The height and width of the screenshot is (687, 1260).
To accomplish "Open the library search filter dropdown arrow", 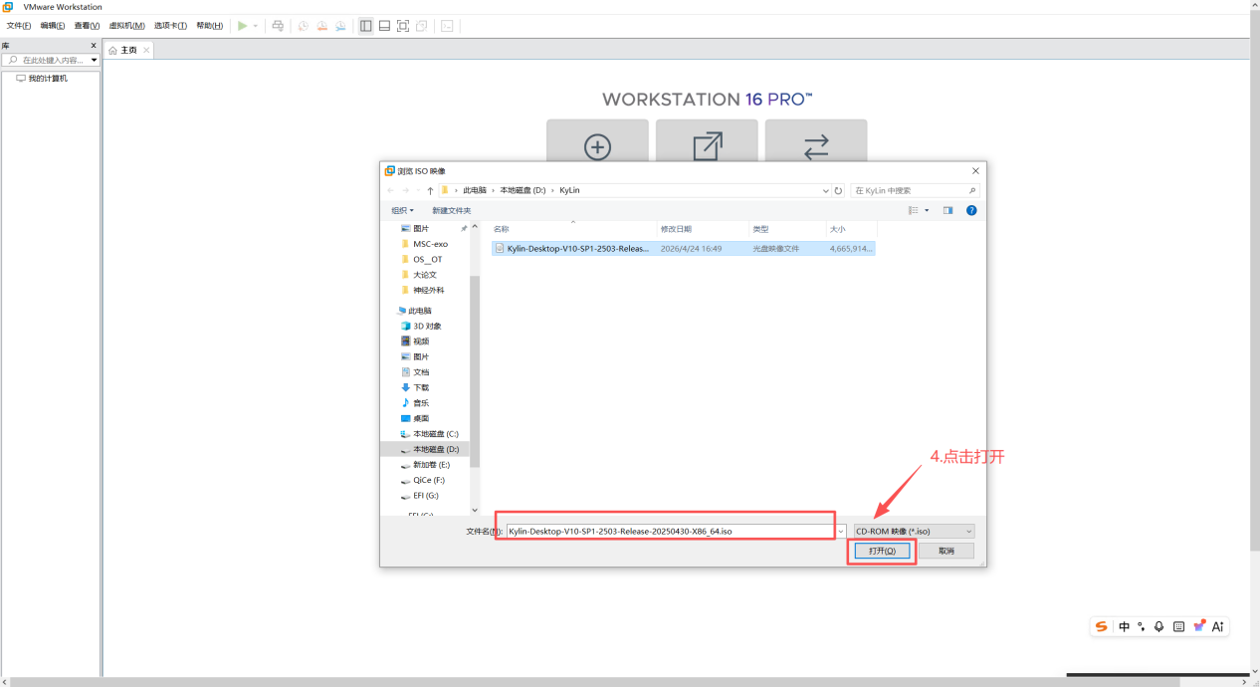I will tap(95, 60).
